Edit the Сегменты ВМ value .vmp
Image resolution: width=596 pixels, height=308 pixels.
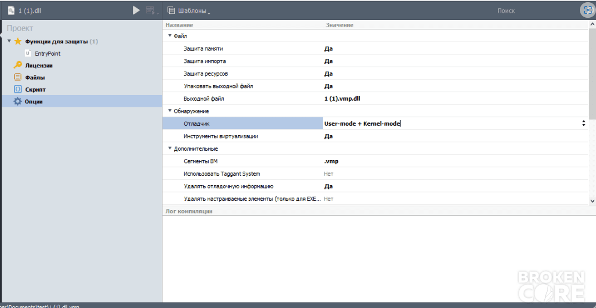(331, 161)
